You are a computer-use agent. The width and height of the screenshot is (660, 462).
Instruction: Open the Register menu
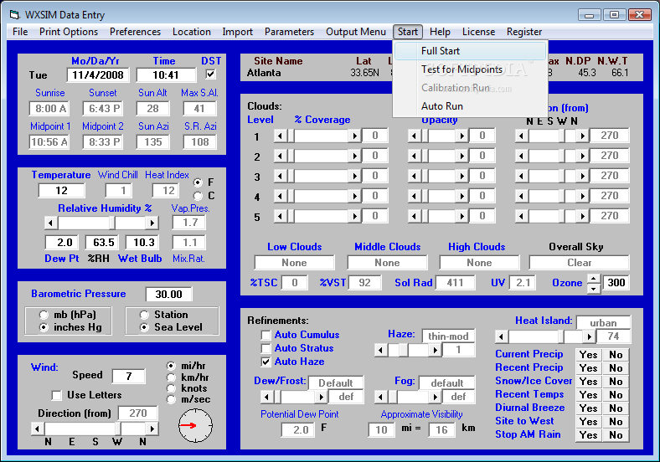coord(524,32)
